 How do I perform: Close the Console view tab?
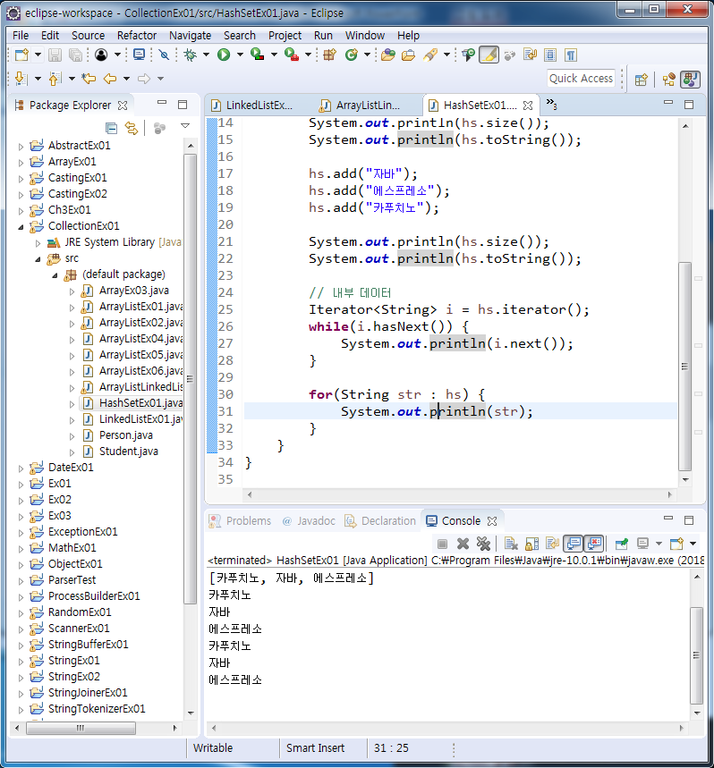point(492,521)
